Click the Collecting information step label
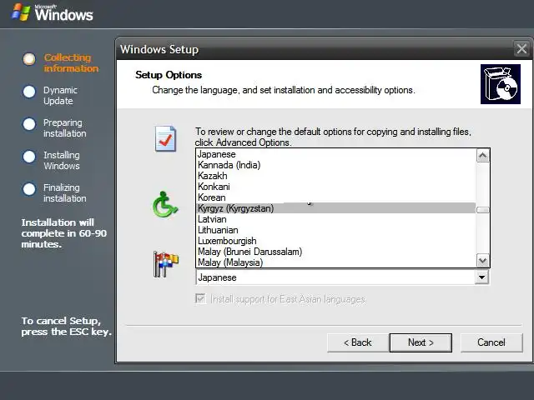Image resolution: width=534 pixels, height=400 pixels. click(71, 63)
